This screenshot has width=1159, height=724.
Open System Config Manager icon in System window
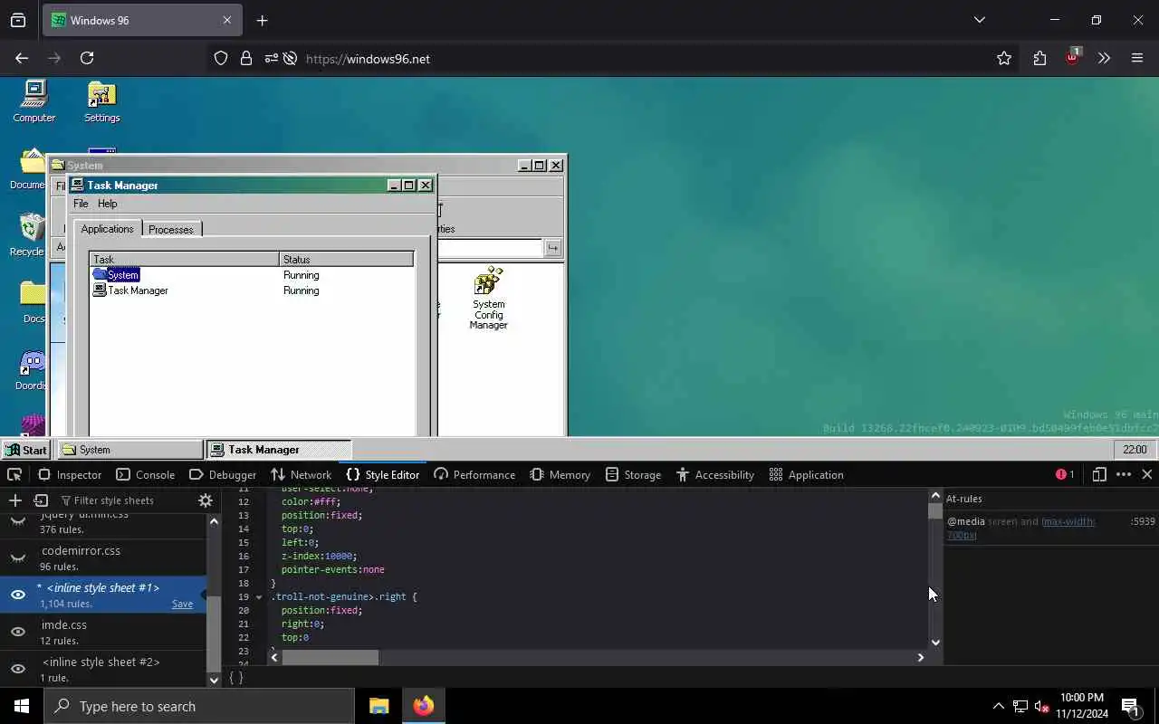tap(488, 298)
